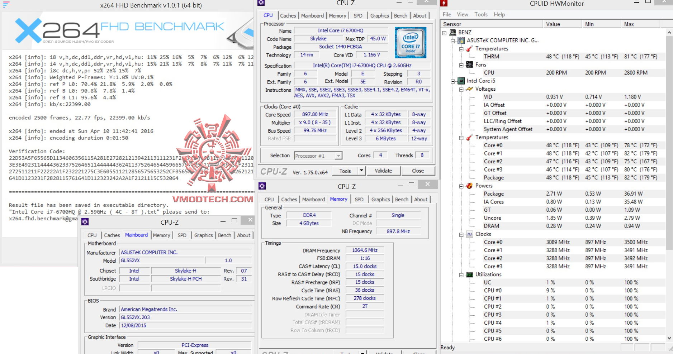Select the Memory tab in CPU-Z Mainboard window
The height and width of the screenshot is (354, 673).
click(161, 235)
